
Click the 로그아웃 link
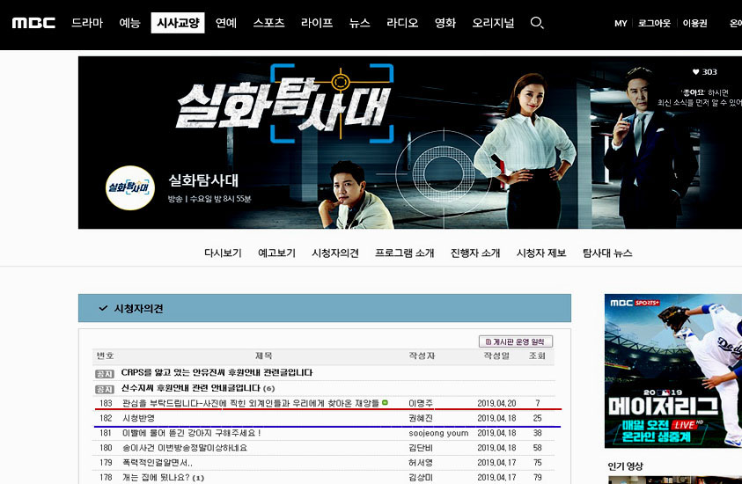pos(654,24)
